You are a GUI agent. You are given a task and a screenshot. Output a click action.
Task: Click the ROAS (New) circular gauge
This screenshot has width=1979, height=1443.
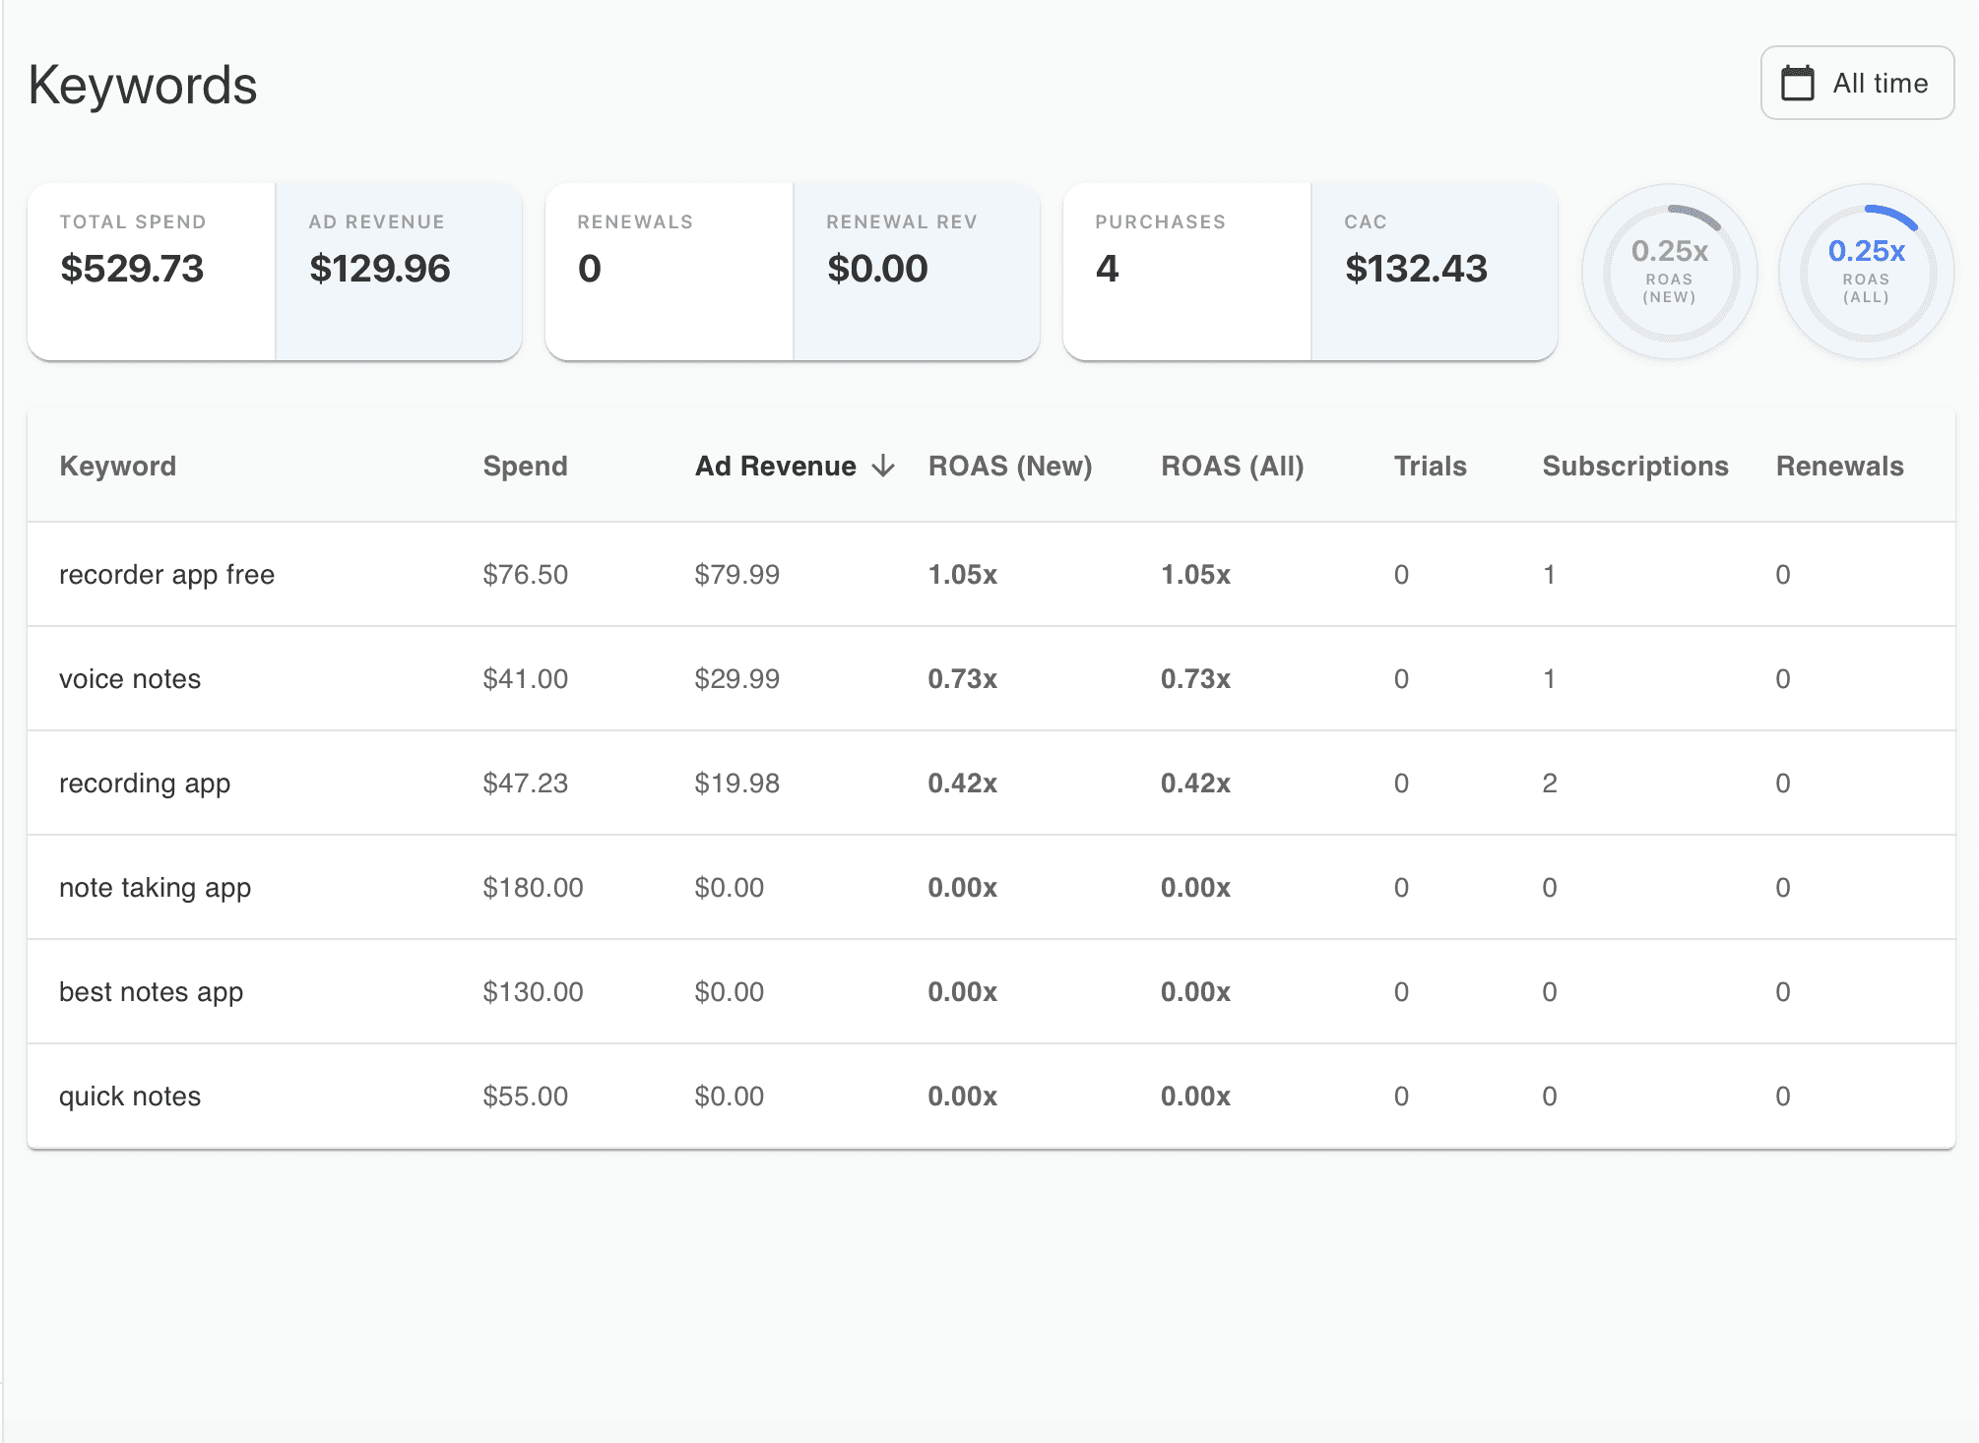(x=1669, y=273)
